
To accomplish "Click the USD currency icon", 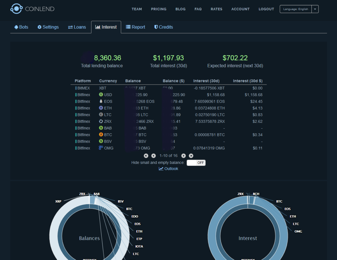I will (101, 94).
